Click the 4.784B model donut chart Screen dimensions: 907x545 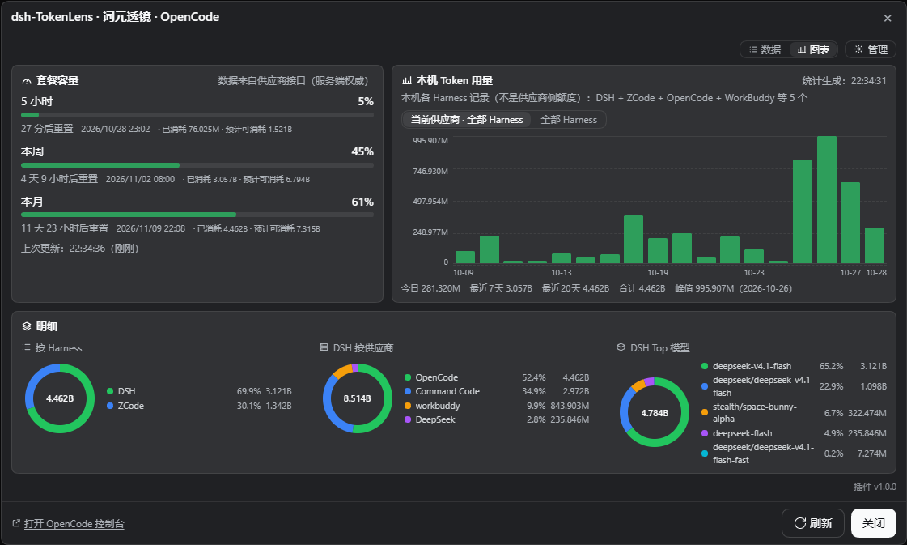[655, 412]
